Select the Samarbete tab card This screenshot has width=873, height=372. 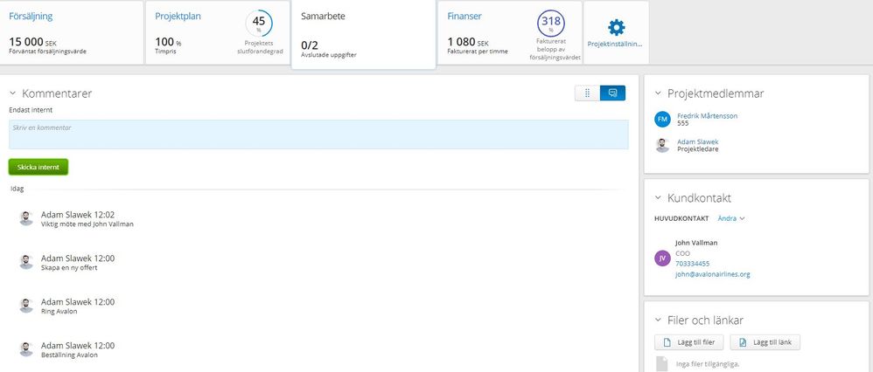(364, 34)
